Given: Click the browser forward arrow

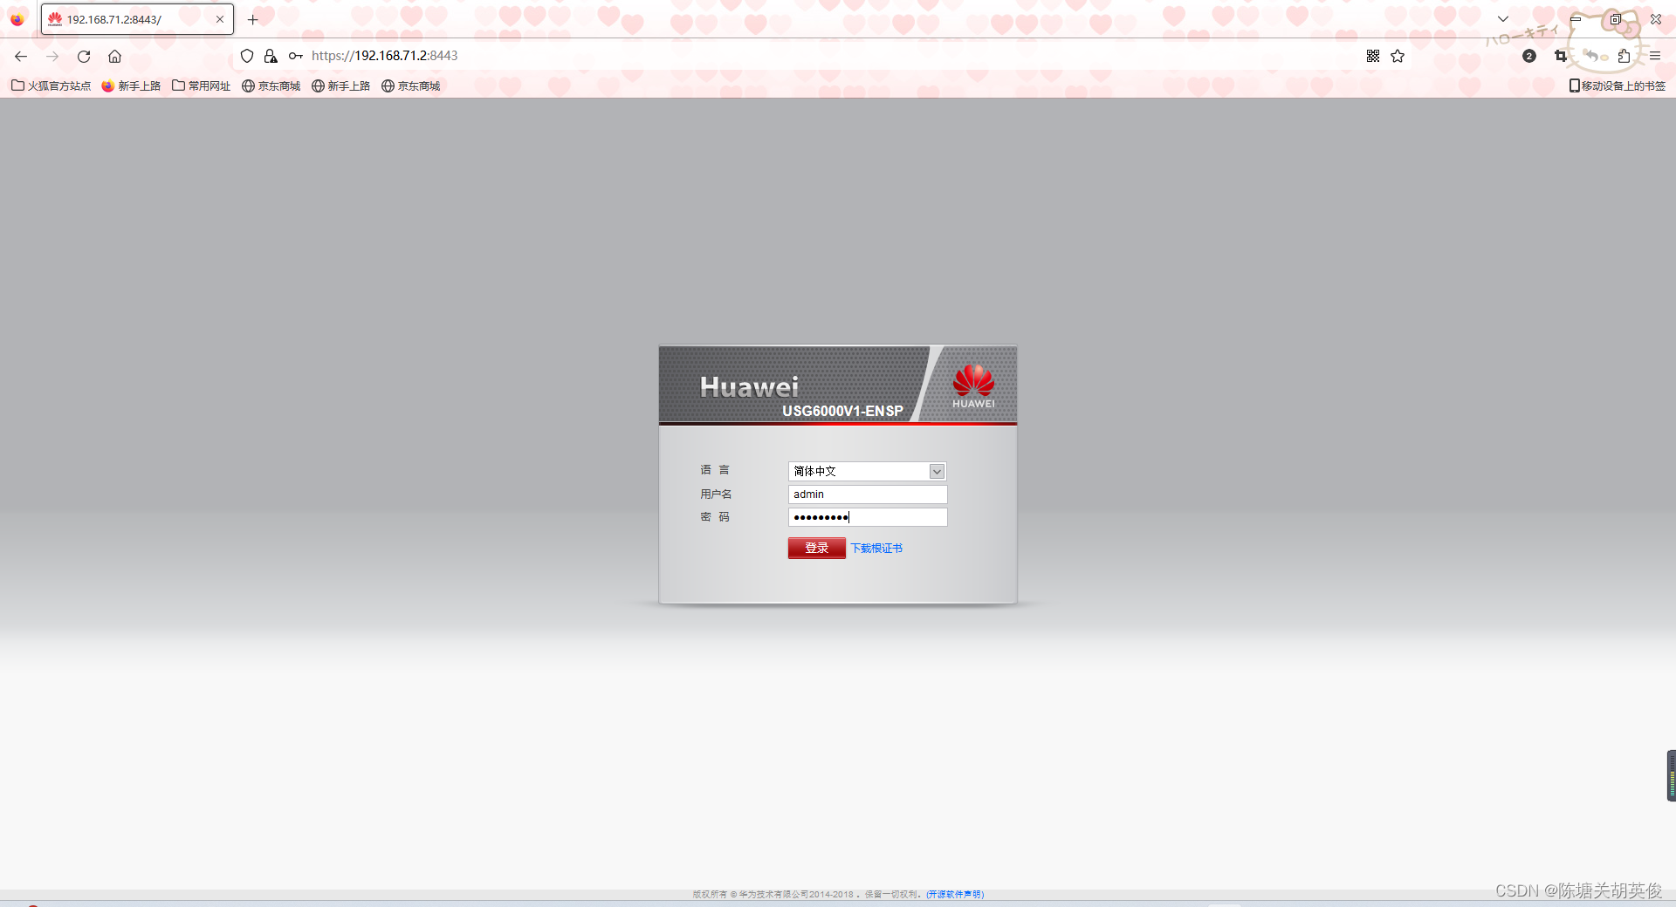Looking at the screenshot, I should point(52,56).
